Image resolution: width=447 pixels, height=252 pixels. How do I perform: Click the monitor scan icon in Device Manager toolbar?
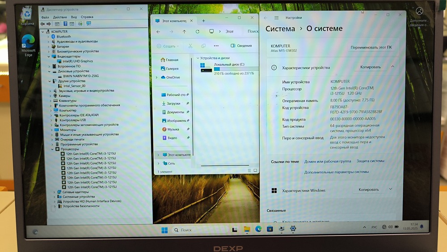pyautogui.click(x=89, y=24)
